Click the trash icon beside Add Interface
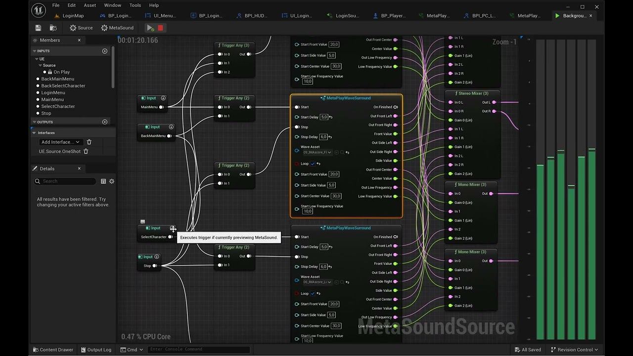The height and width of the screenshot is (356, 633). (89, 142)
